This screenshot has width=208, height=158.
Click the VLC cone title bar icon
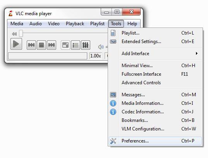[x=10, y=14]
